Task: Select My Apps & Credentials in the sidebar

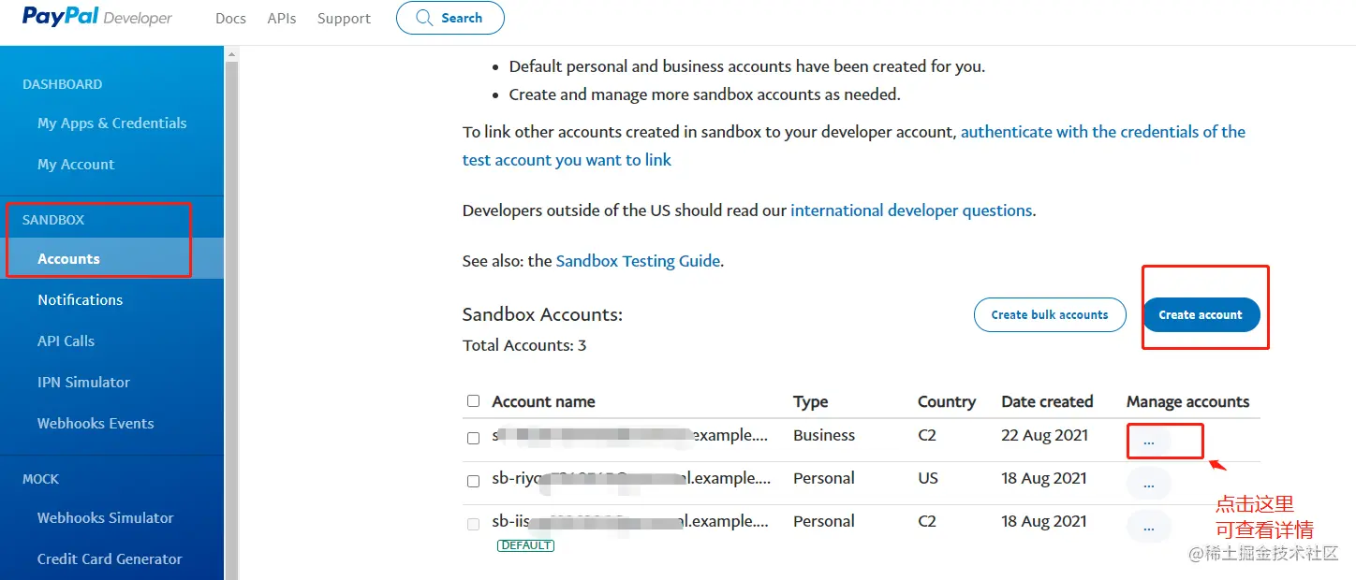Action: (x=111, y=123)
